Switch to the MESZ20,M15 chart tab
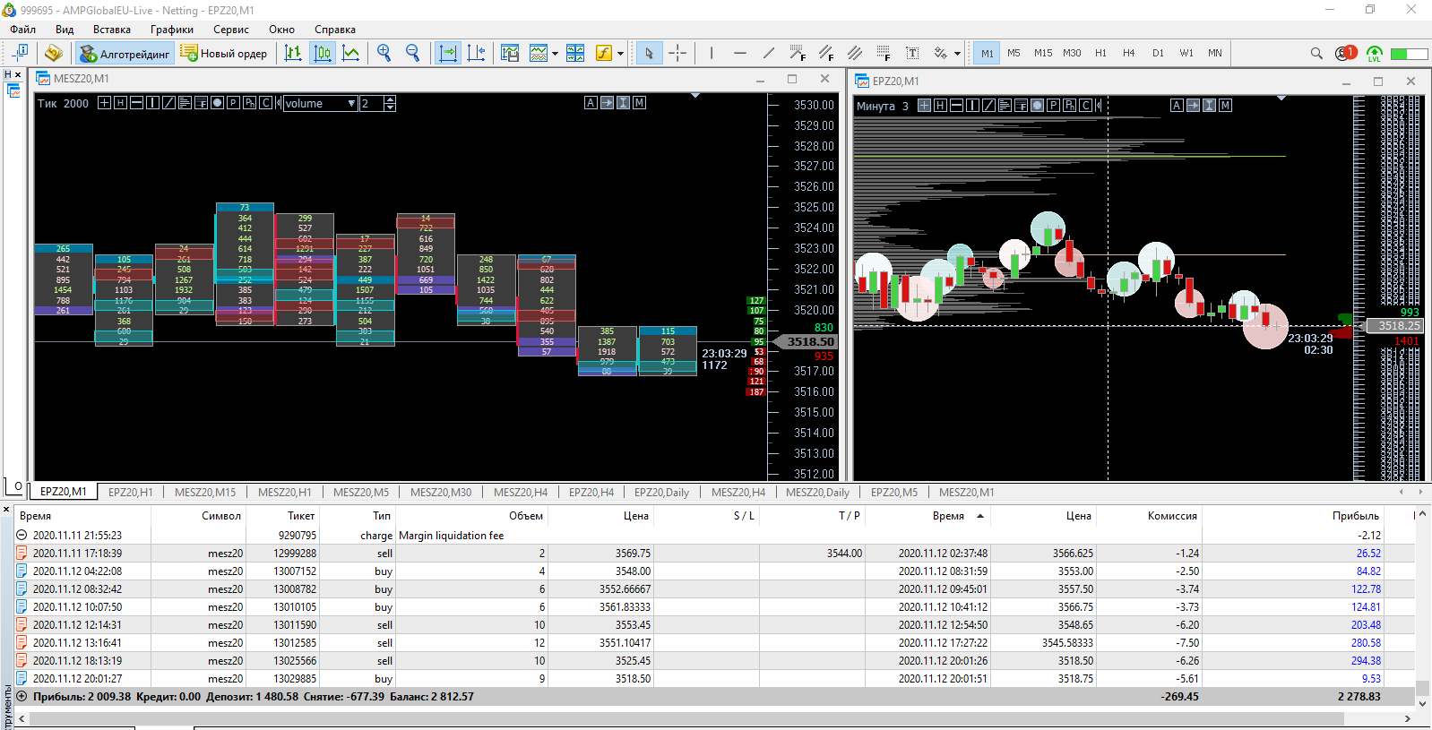The height and width of the screenshot is (730, 1432). coord(205,492)
